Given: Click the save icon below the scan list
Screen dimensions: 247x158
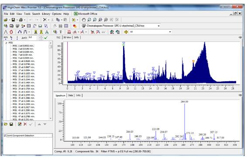Looking at the screenshot, I should click(x=11, y=124).
